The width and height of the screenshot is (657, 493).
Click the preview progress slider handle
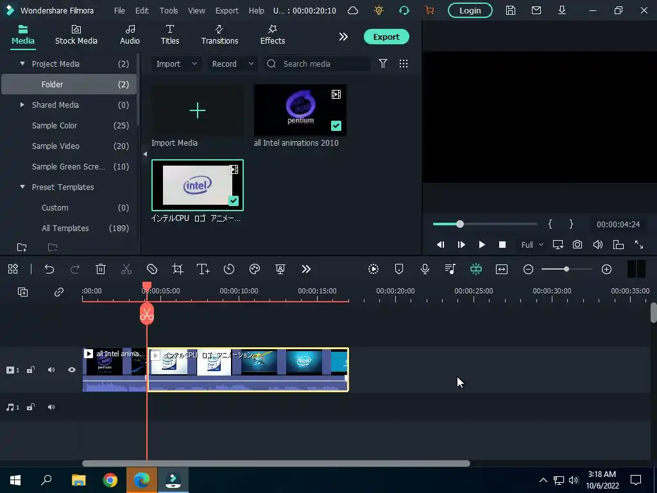click(460, 224)
